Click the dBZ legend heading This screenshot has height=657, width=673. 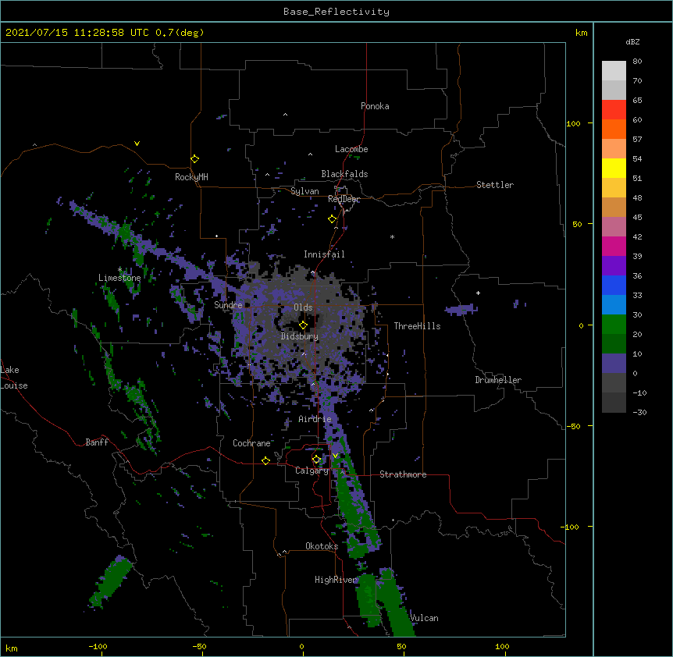click(632, 41)
